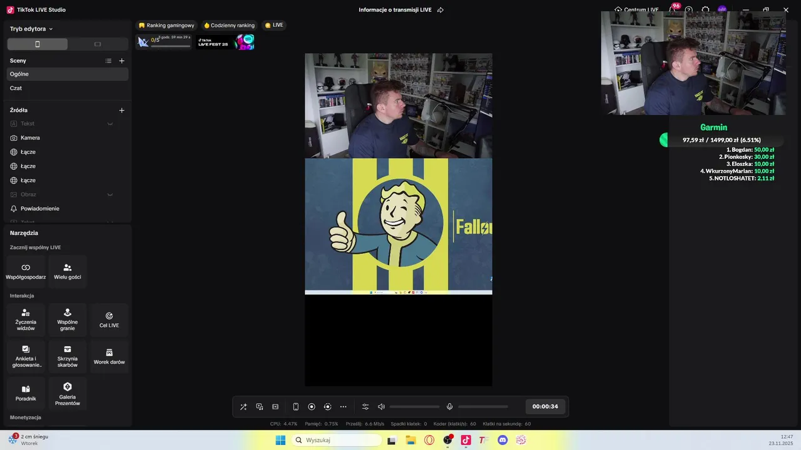The width and height of the screenshot is (801, 450).
Task: Open Poradnik guide tool
Action: (x=26, y=393)
